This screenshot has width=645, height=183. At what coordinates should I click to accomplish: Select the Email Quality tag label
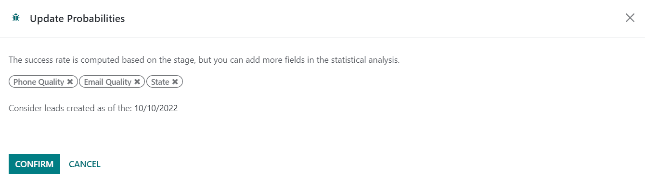(x=107, y=82)
